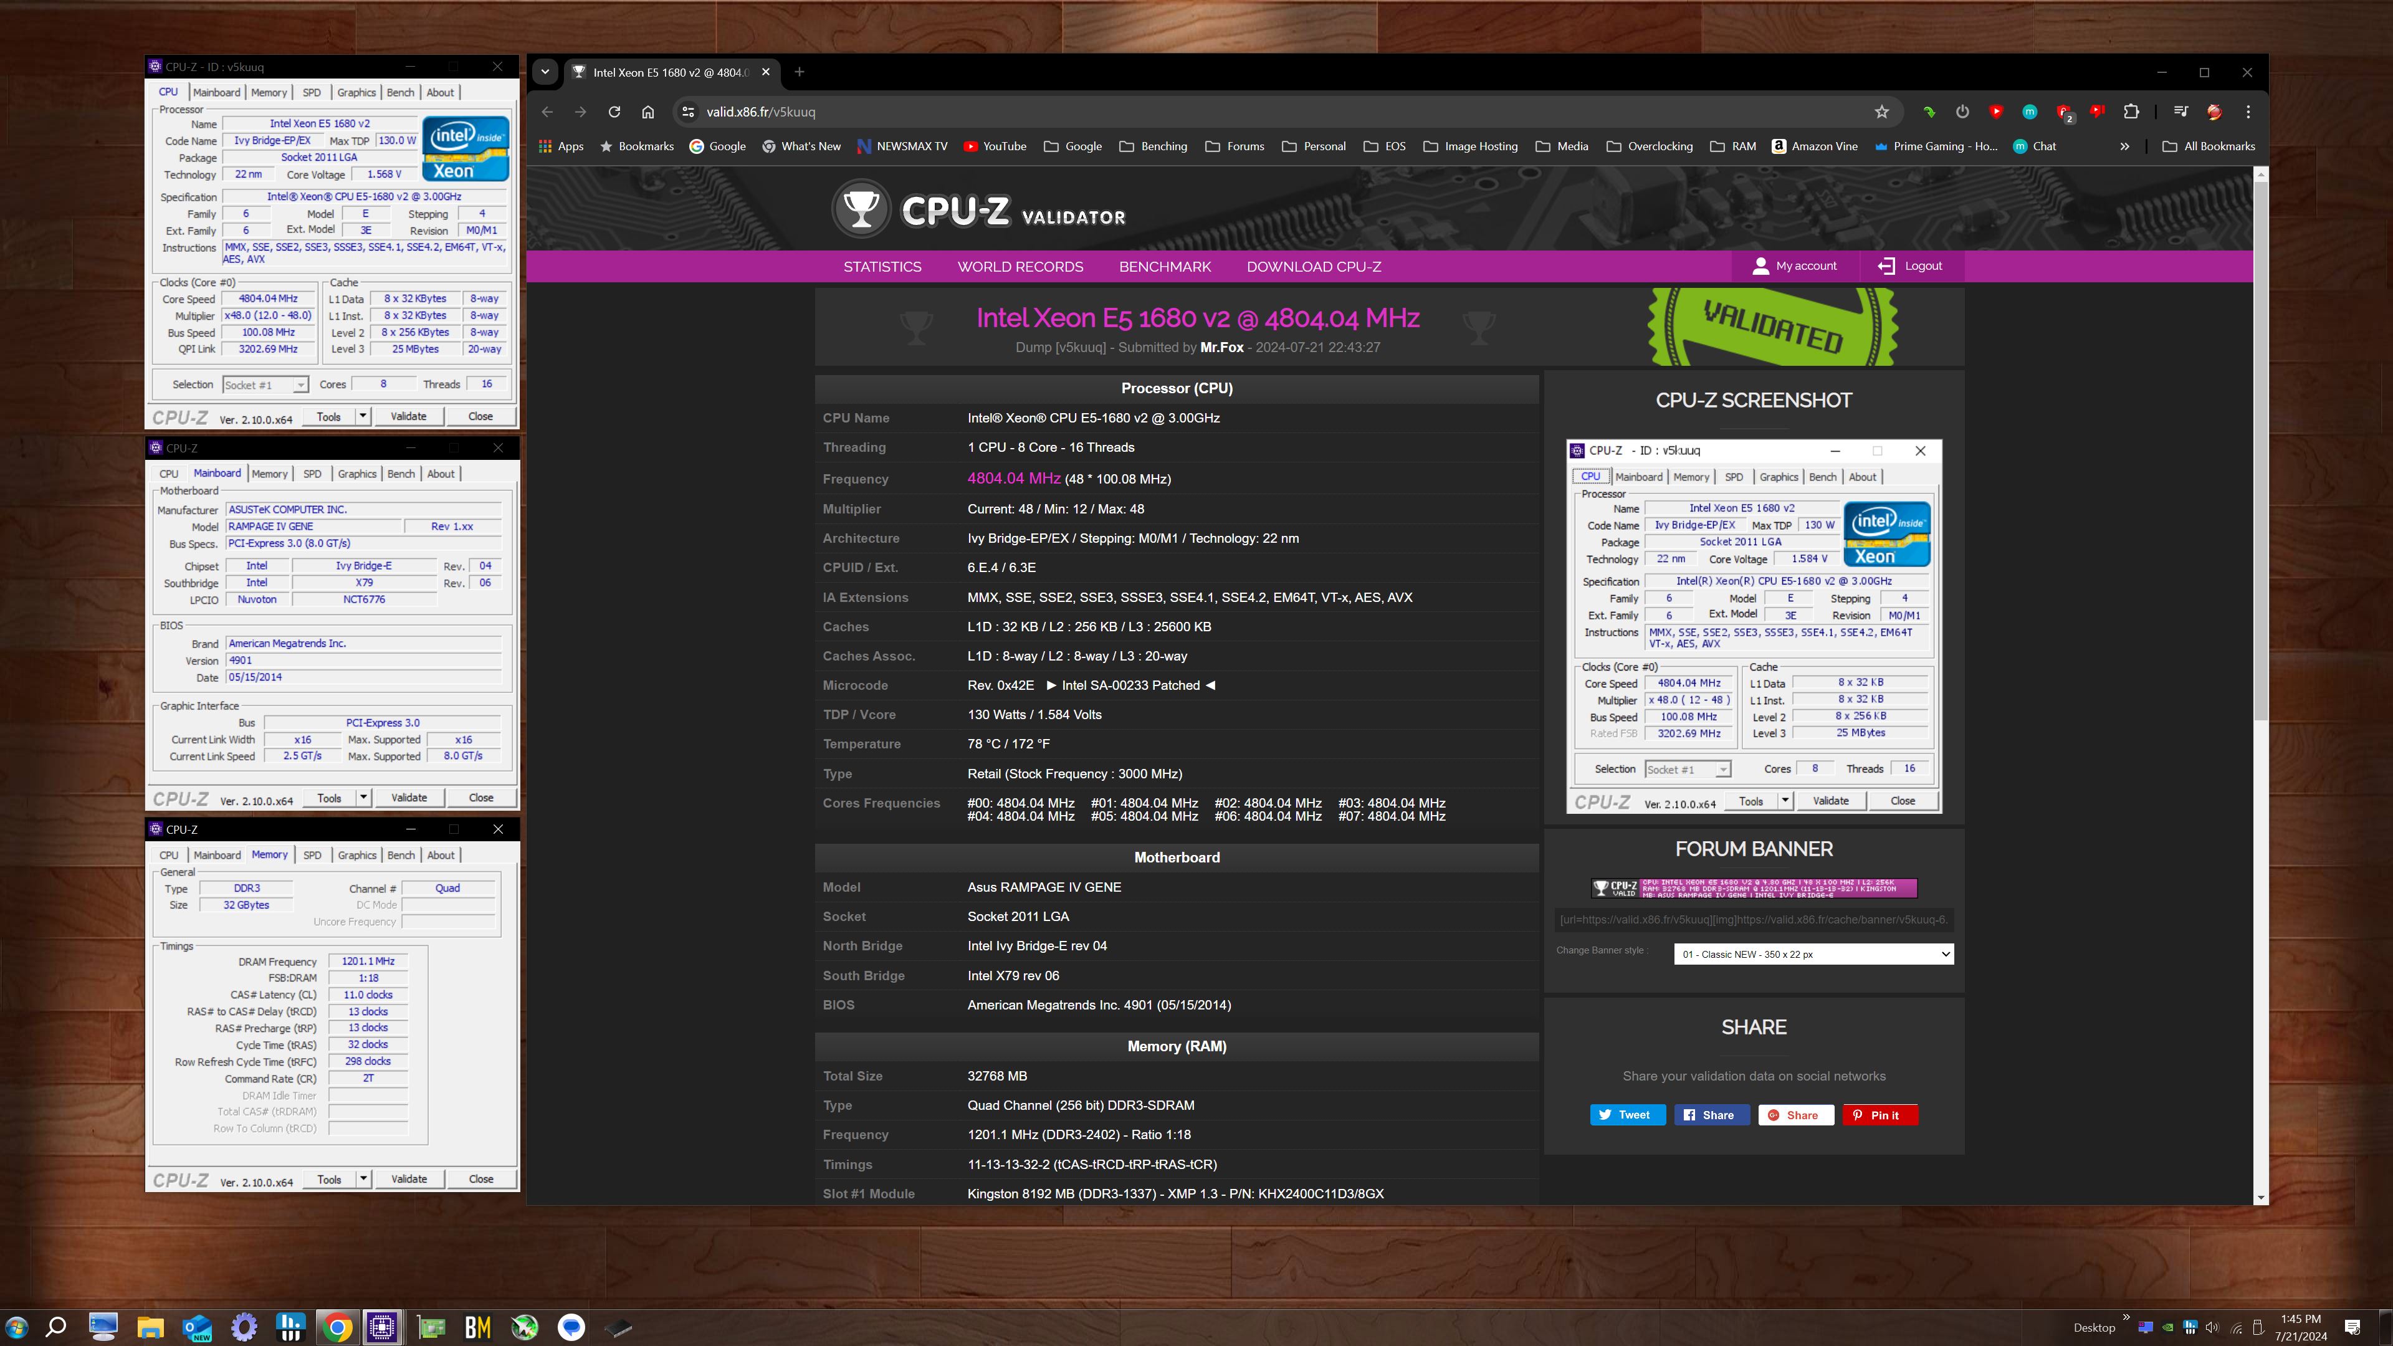Viewport: 2393px width, 1346px height.
Task: Open the BM benchmark app on taskbar
Action: click(x=477, y=1327)
